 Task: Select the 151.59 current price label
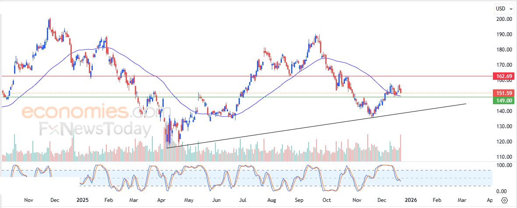point(503,93)
